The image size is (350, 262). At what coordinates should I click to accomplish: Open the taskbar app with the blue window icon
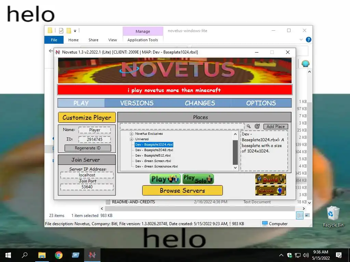(76, 255)
